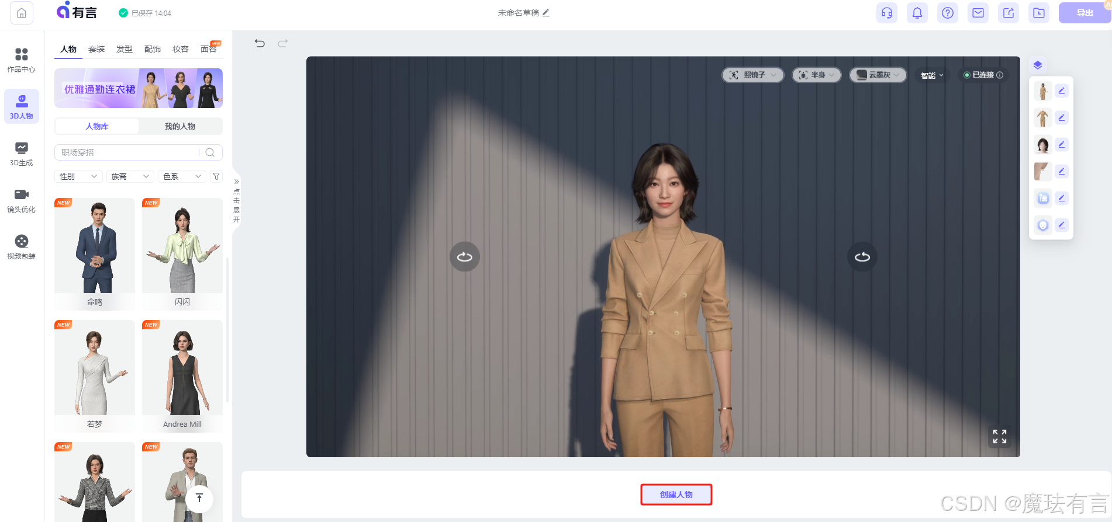Open help question mark icon
This screenshot has width=1112, height=522.
tap(948, 13)
